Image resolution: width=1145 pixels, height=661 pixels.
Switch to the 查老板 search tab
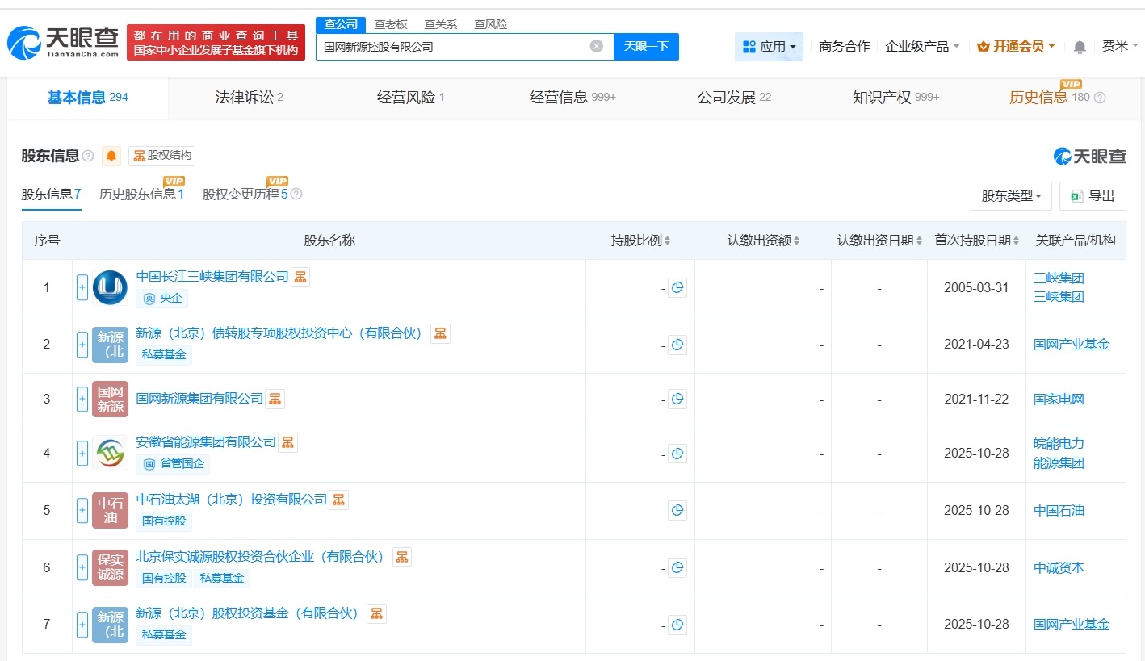[x=391, y=24]
